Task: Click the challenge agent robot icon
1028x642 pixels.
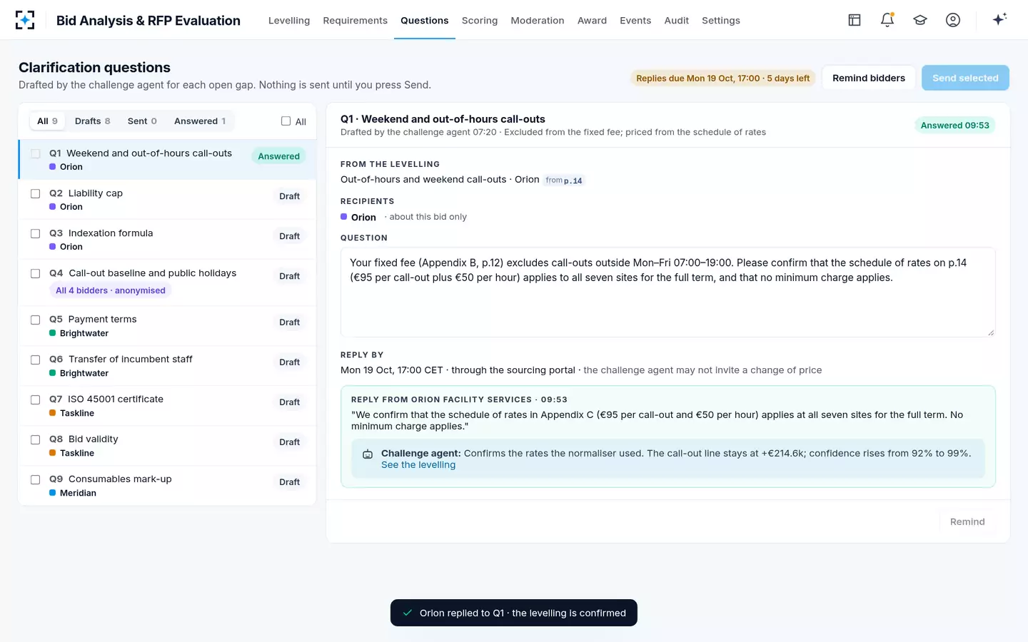Action: (368, 454)
